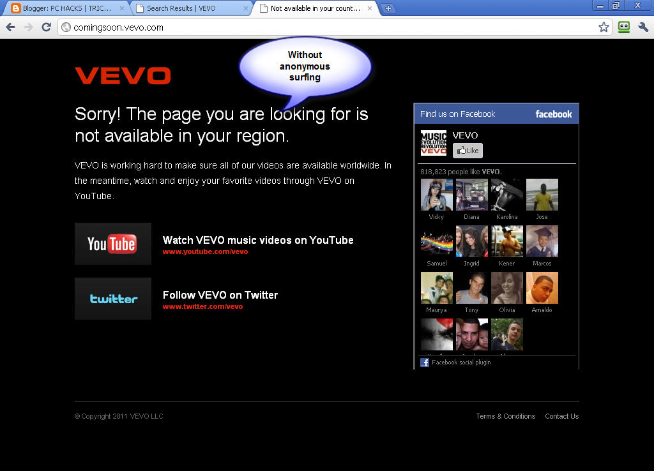
Task: Click the Facebook social plugin link text
Action: [461, 363]
